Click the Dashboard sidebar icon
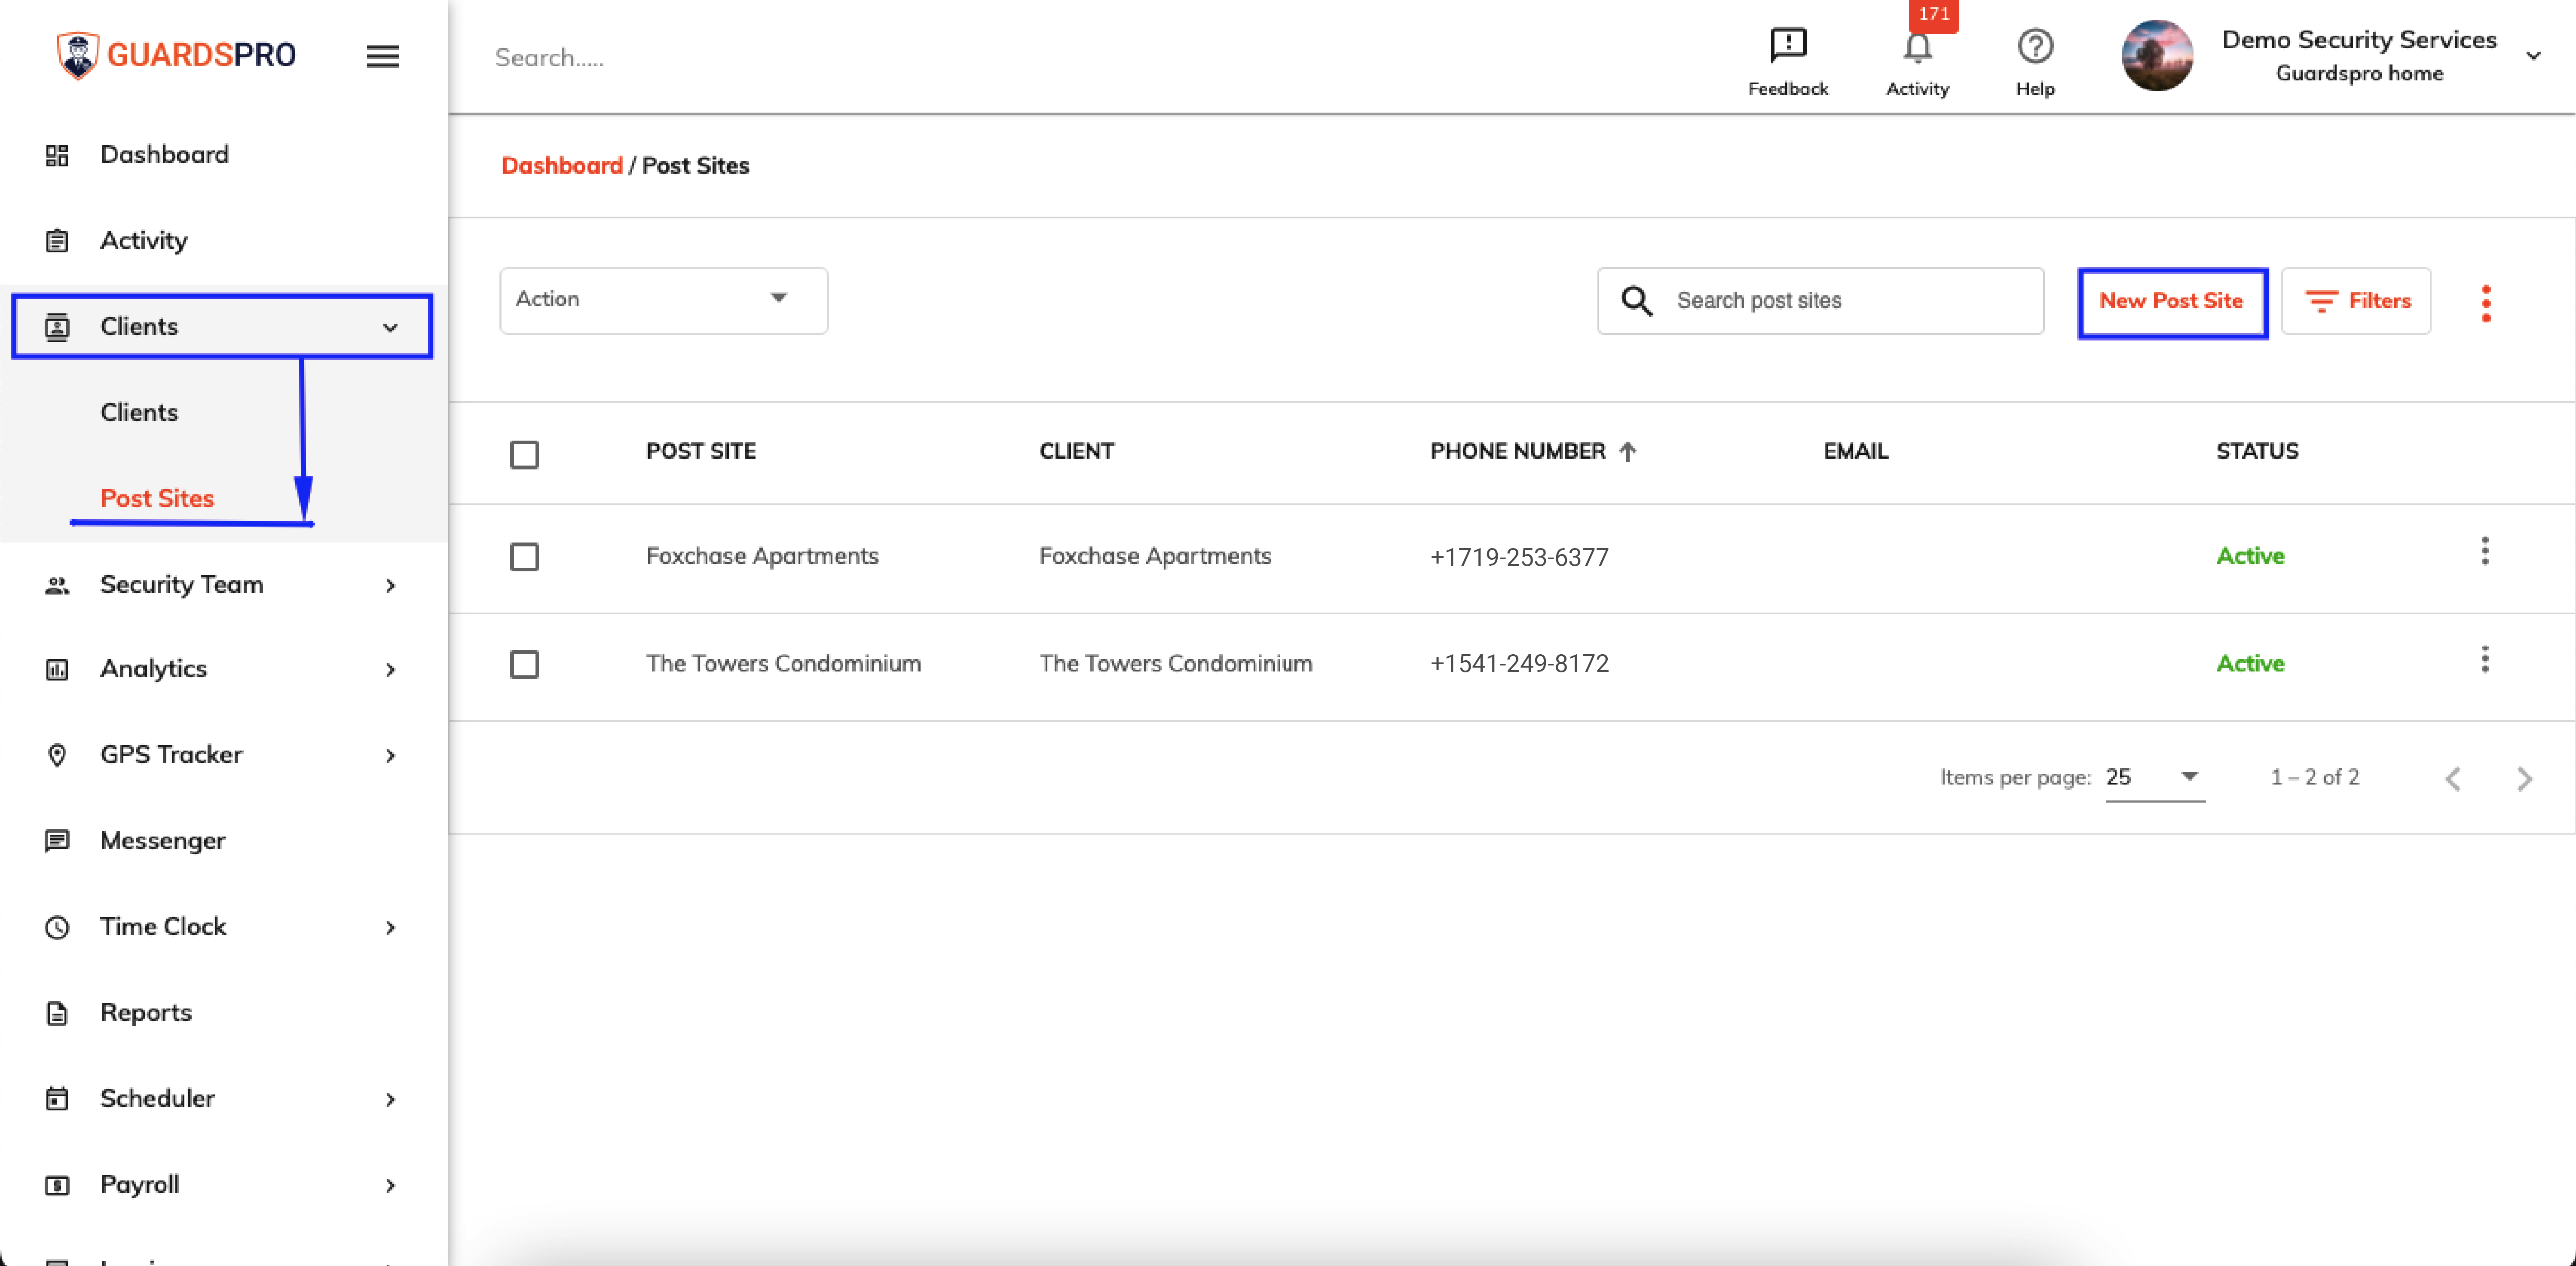The width and height of the screenshot is (2576, 1266). tap(57, 155)
